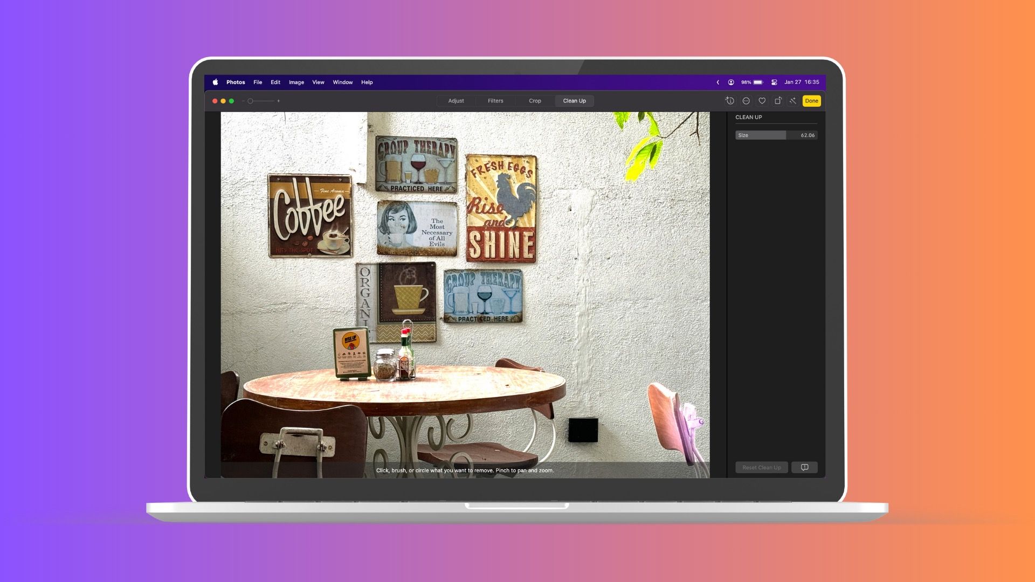
Task: Open the View menu
Action: pos(318,82)
